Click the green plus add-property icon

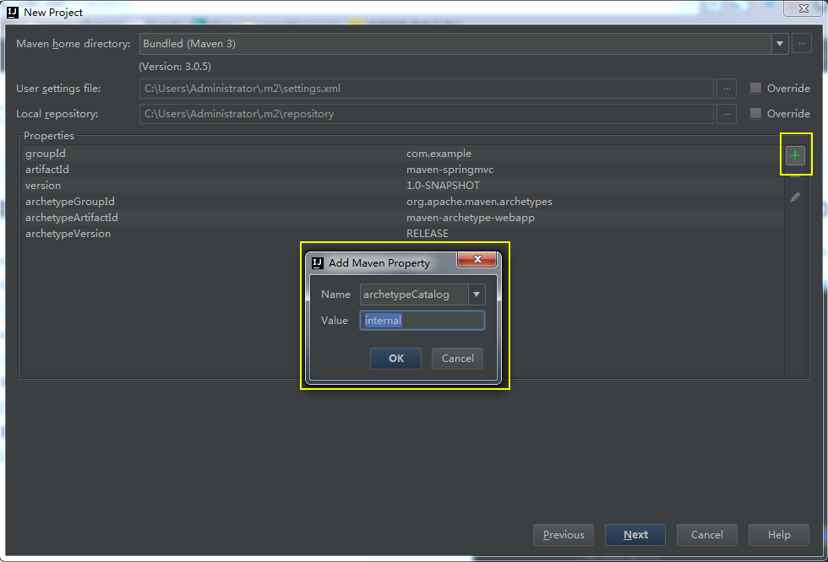coord(795,155)
